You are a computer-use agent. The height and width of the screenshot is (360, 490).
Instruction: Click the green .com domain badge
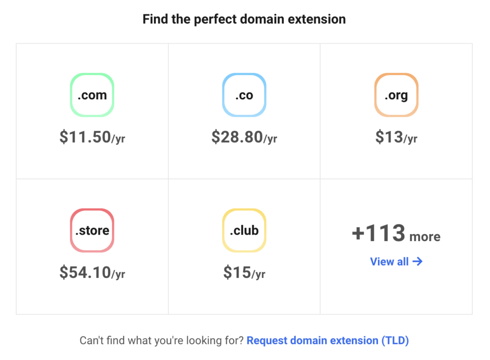click(x=92, y=95)
